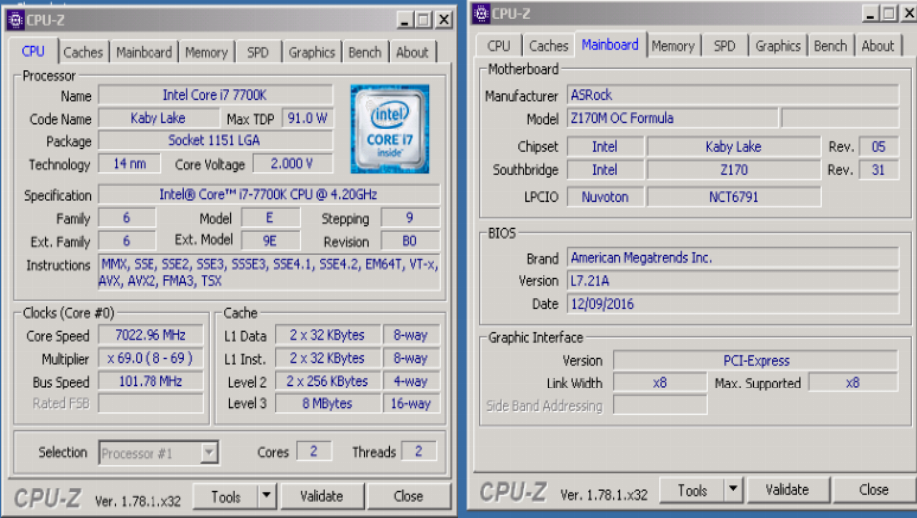Click Code Name value Kaby Lake

157,118
